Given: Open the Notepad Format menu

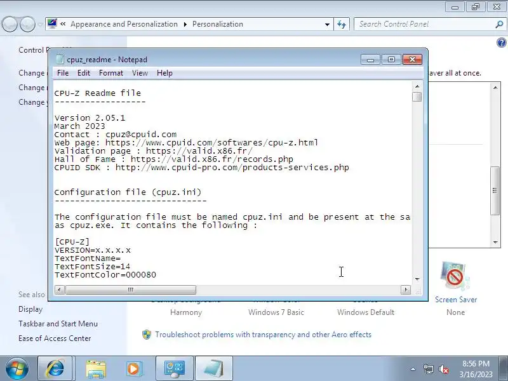Looking at the screenshot, I should pyautogui.click(x=110, y=73).
